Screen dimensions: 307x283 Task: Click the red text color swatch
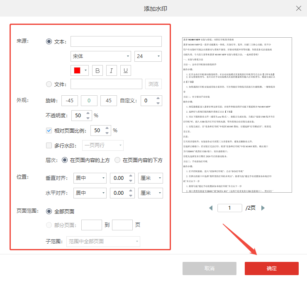(77, 70)
